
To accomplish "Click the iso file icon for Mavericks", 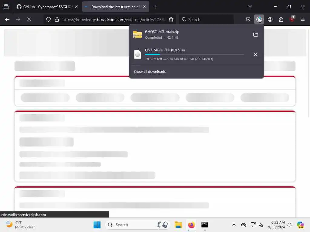I will [138, 54].
